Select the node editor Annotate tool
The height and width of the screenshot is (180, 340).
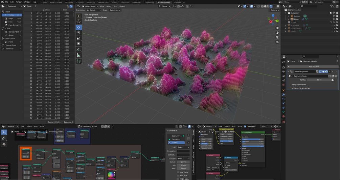click(x=4, y=138)
